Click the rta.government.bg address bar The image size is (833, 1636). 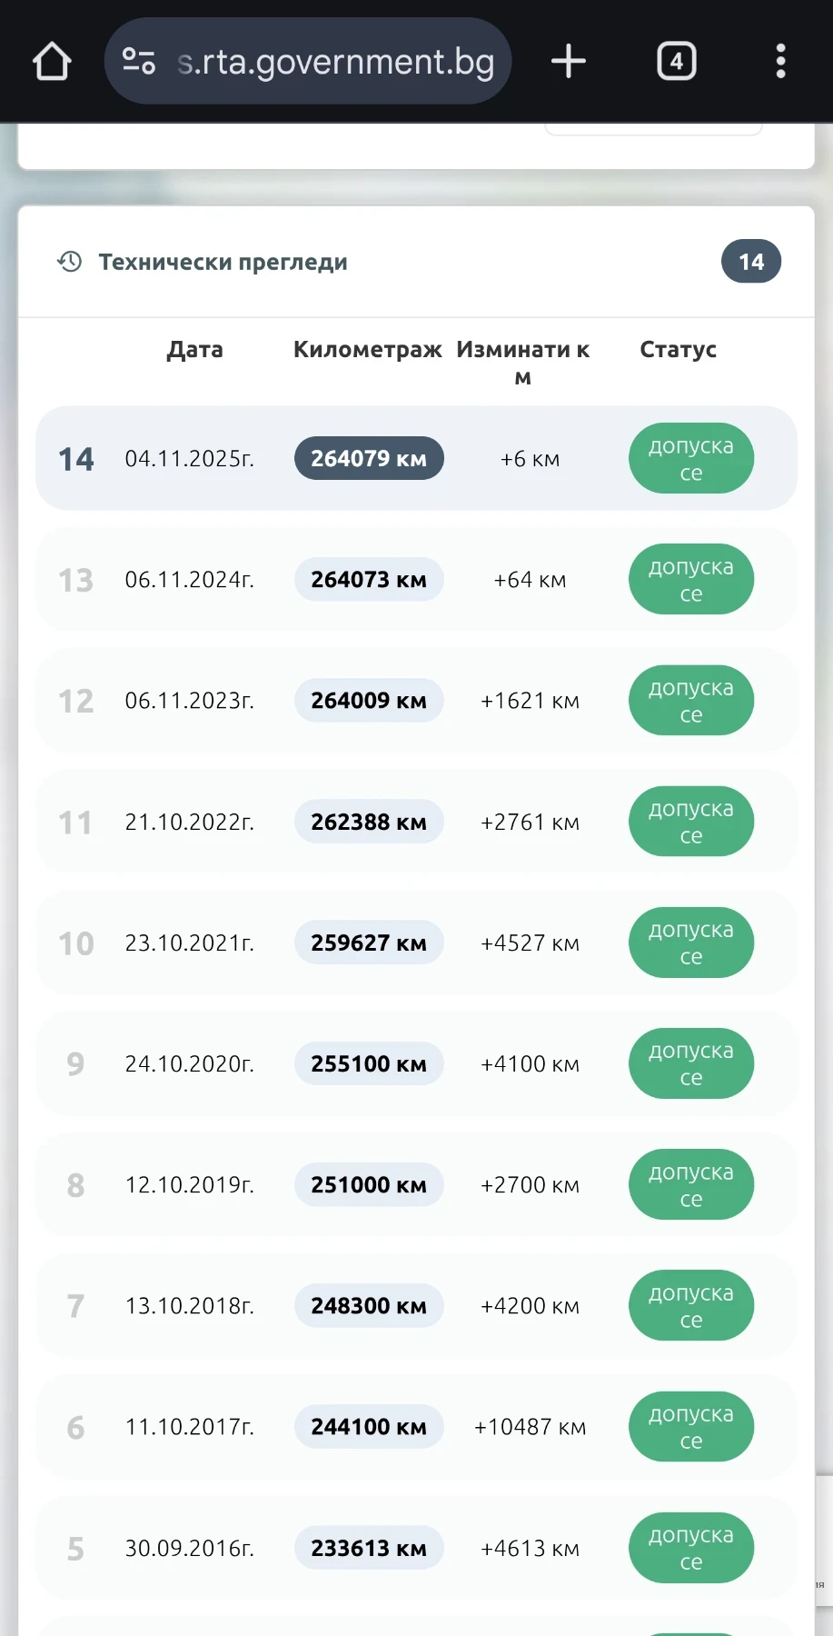click(x=336, y=62)
